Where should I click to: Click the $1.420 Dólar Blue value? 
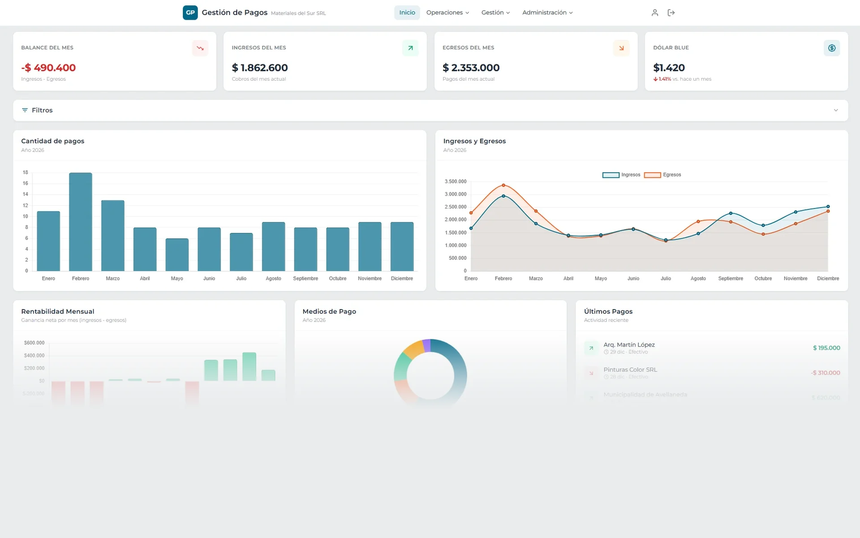pyautogui.click(x=669, y=68)
